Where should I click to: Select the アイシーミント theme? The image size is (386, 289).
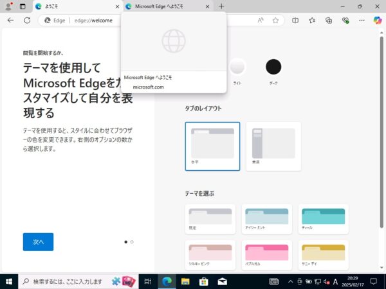point(267,219)
